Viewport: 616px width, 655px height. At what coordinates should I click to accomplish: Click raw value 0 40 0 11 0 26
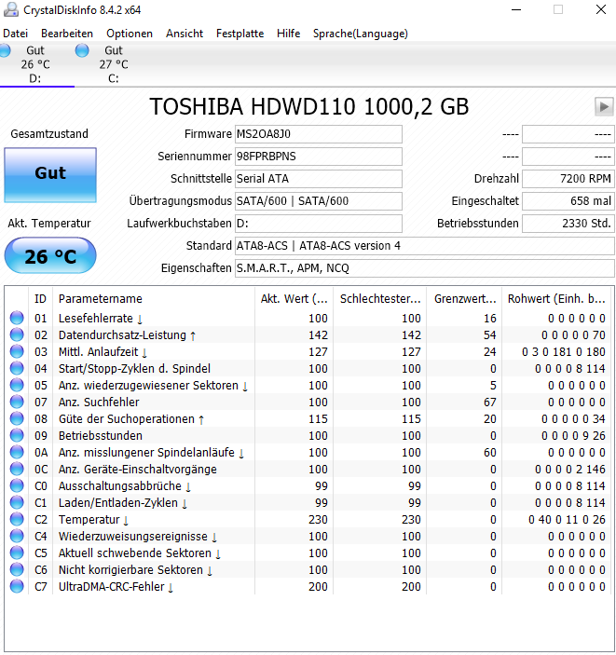(567, 520)
